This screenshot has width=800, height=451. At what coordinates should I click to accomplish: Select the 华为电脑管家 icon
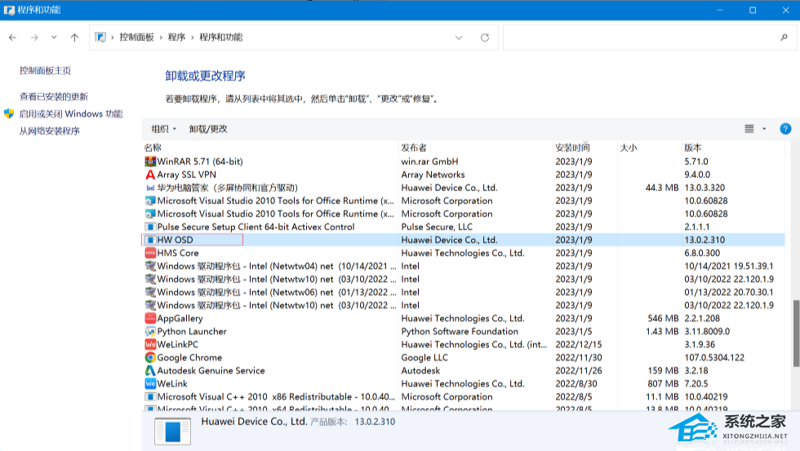[150, 188]
